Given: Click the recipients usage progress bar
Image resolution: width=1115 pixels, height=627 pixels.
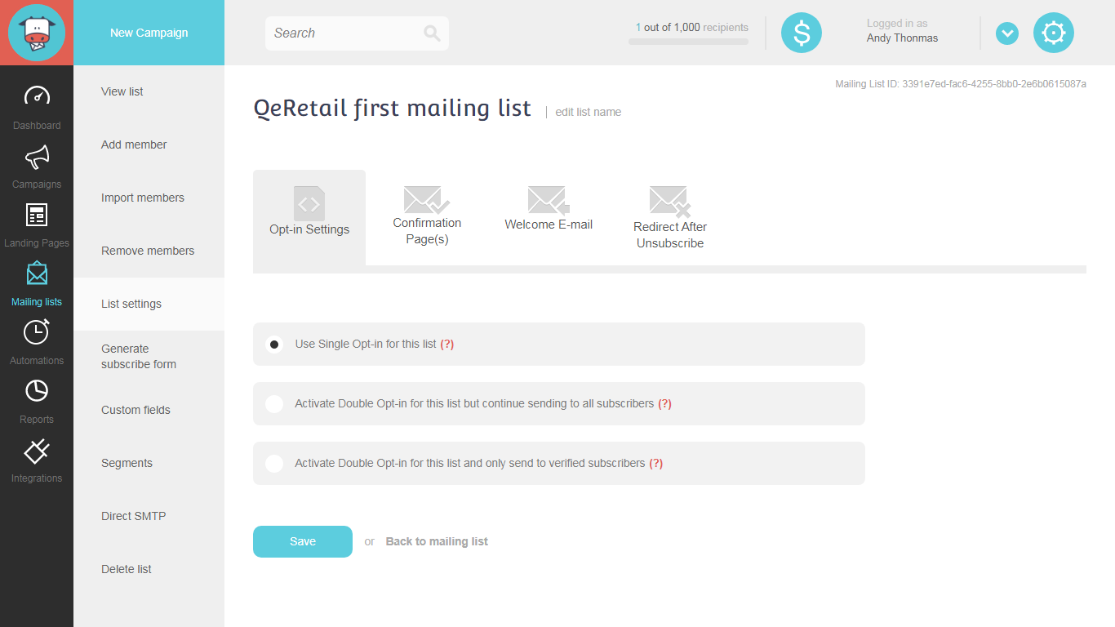Looking at the screenshot, I should tap(688, 42).
